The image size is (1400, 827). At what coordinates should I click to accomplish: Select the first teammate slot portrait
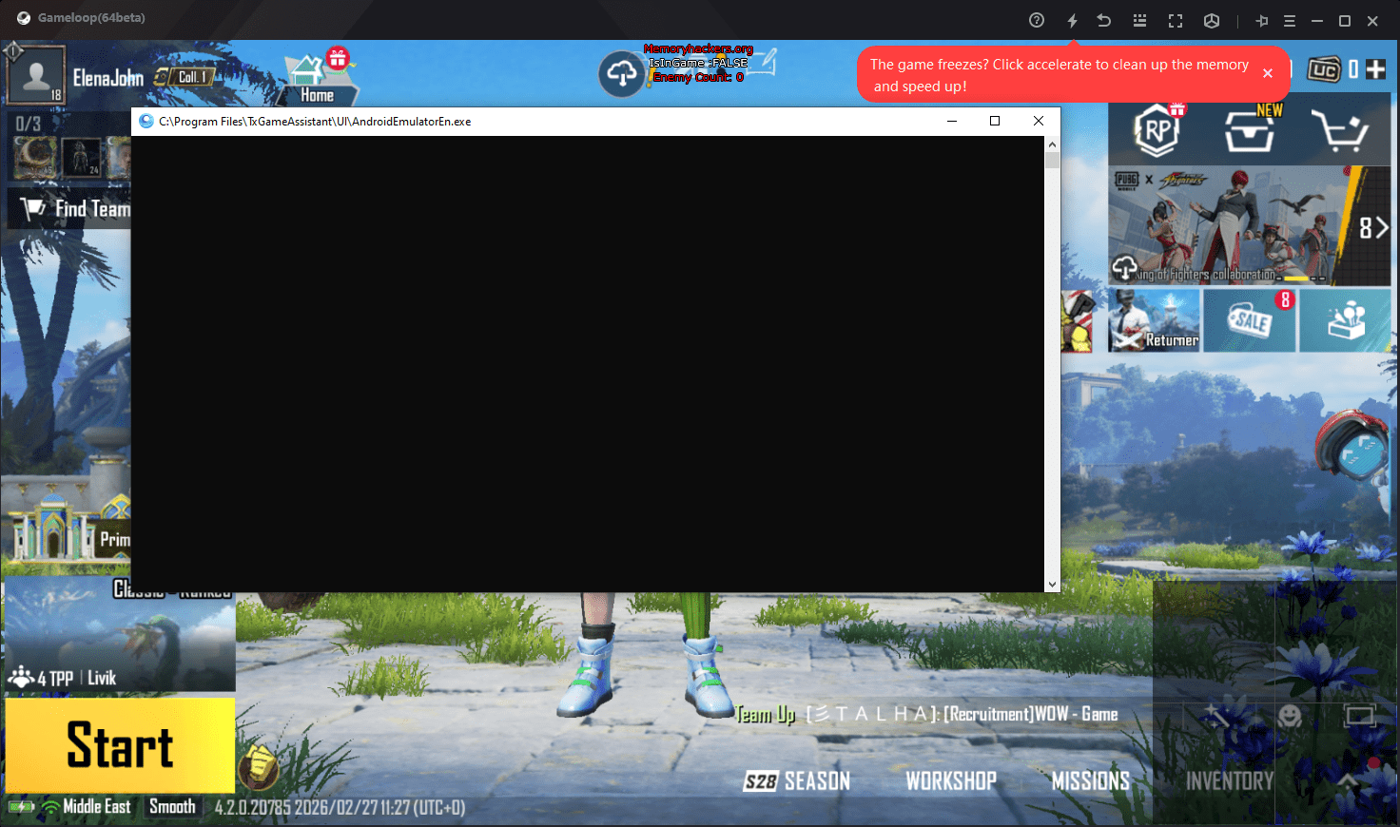(x=36, y=158)
